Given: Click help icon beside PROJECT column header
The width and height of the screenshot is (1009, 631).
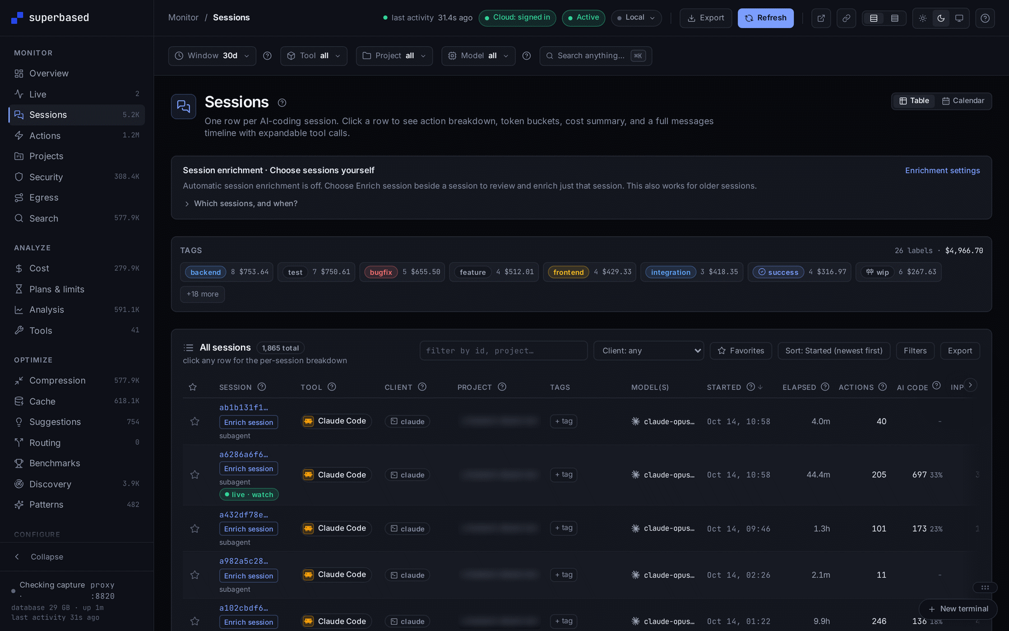Looking at the screenshot, I should click(x=502, y=387).
